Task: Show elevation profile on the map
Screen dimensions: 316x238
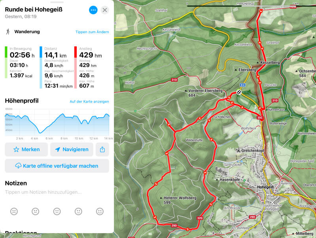Action: coord(89,101)
